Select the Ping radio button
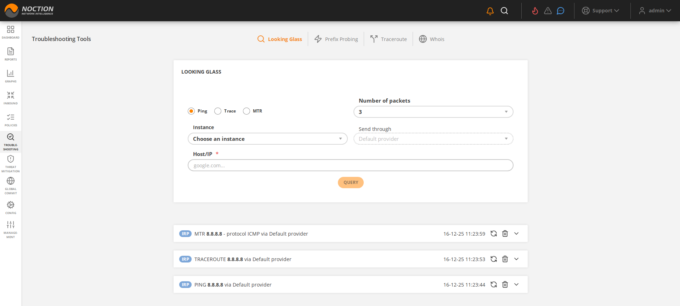The width and height of the screenshot is (680, 306). tap(191, 111)
